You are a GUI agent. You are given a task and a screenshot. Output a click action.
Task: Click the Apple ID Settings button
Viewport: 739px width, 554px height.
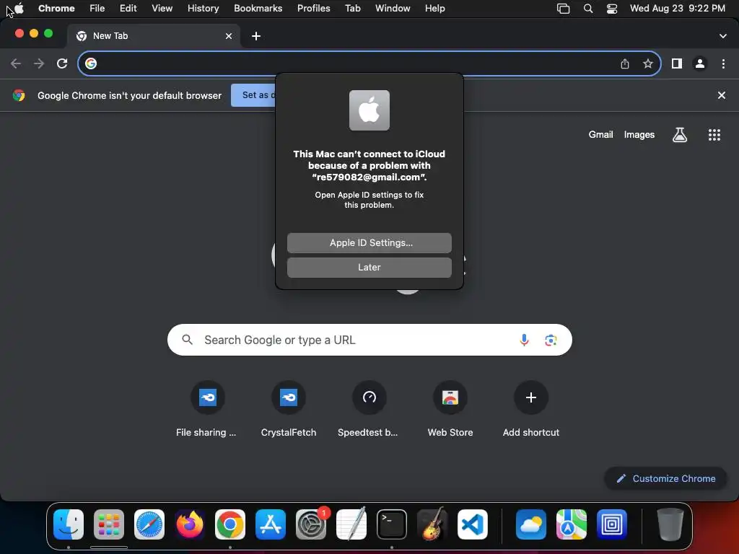pos(369,242)
